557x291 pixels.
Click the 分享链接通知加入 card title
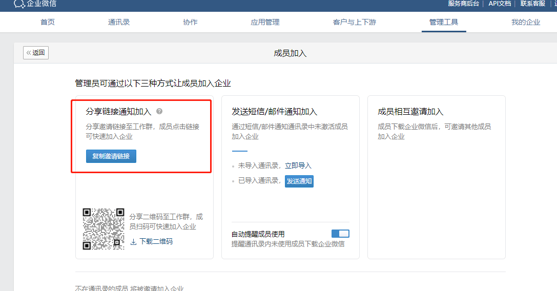pos(119,112)
